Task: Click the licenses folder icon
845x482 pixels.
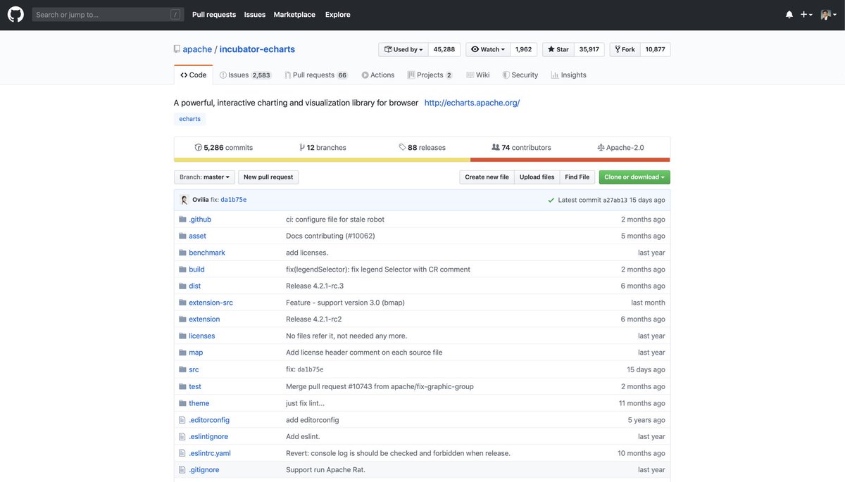Action: 182,336
